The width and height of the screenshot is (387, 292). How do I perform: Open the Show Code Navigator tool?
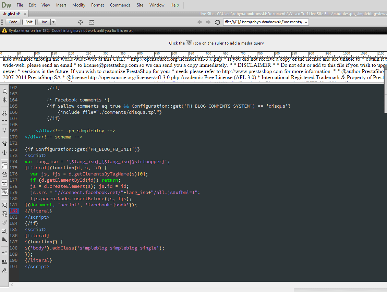click(4, 100)
